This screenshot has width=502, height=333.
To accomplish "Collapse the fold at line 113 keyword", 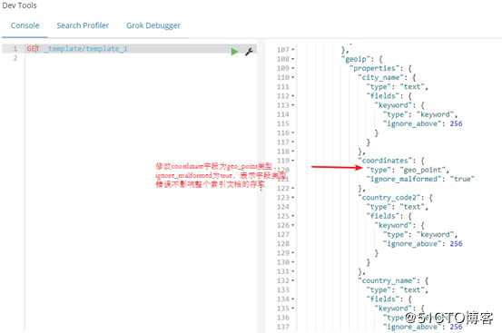I will point(293,105).
